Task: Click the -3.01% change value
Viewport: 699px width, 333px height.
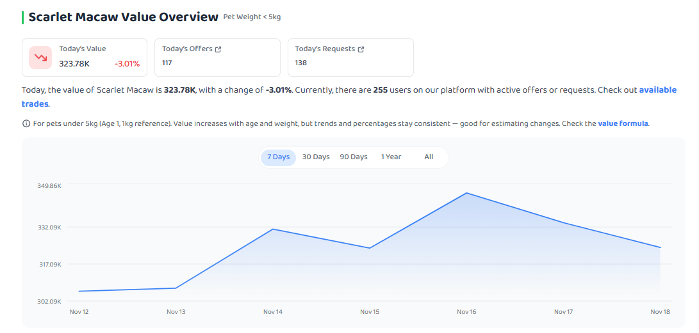Action: [x=127, y=64]
